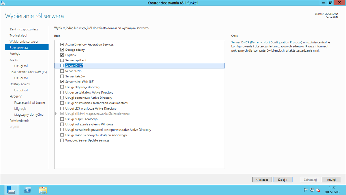Check Usługi wdrażania systemu Windows role

[x=62, y=124]
